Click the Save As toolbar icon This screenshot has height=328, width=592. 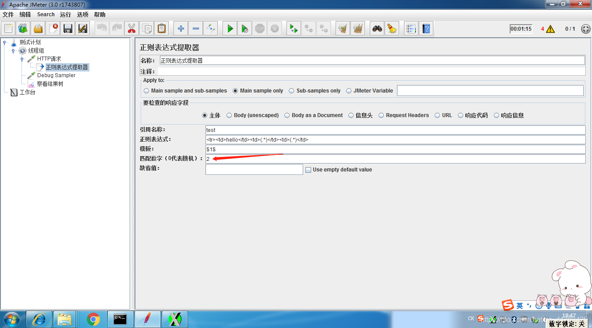pyautogui.click(x=83, y=29)
